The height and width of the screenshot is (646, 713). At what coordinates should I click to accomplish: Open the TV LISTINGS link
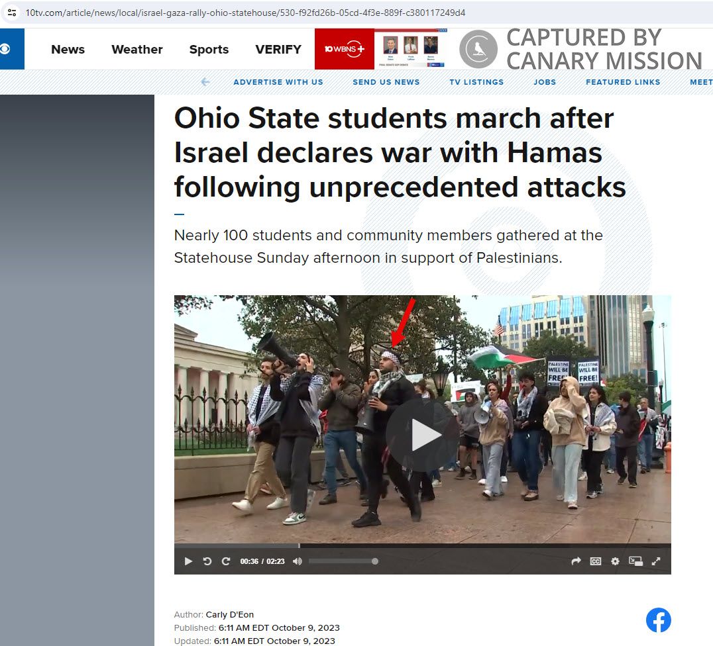(476, 82)
